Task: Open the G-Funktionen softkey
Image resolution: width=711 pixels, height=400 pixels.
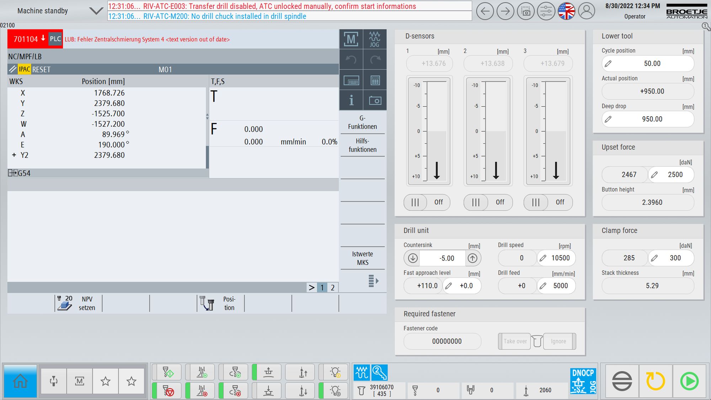Action: 363,122
